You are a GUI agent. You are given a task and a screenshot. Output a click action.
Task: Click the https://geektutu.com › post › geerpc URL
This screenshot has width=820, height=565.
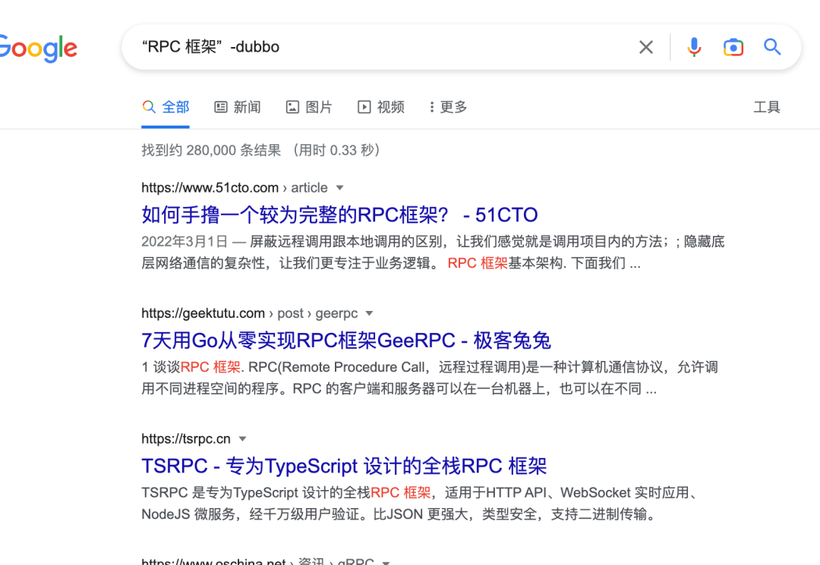click(x=250, y=313)
